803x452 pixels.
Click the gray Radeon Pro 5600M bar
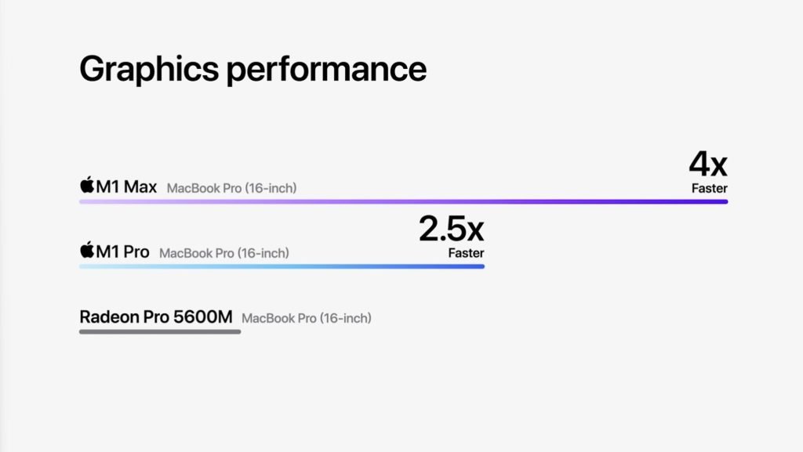[160, 332]
